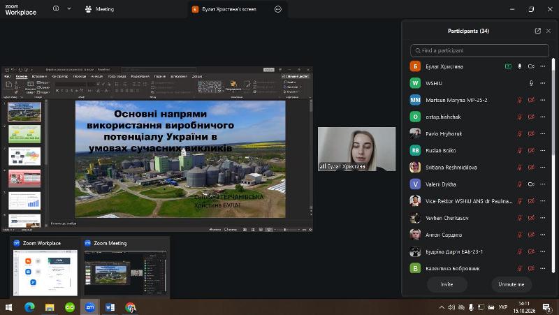
Task: Click the microphone icon for WSHIU
Action: [531, 83]
